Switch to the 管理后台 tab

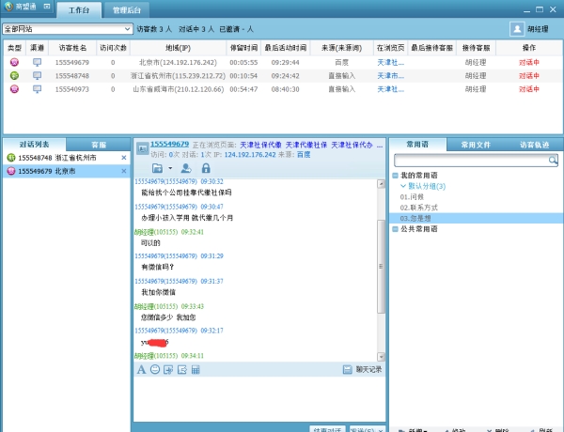pyautogui.click(x=127, y=10)
